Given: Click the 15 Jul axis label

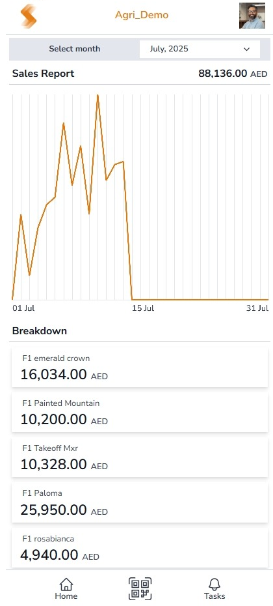Looking at the screenshot, I should click(x=143, y=308).
